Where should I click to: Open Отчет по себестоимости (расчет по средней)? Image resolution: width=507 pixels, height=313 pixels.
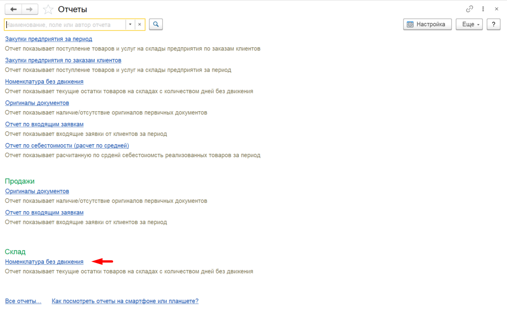[67, 145]
